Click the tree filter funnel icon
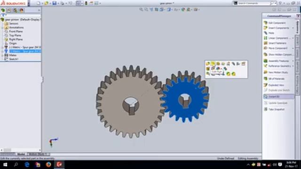The width and height of the screenshot is (301, 169). click(x=3, y=15)
